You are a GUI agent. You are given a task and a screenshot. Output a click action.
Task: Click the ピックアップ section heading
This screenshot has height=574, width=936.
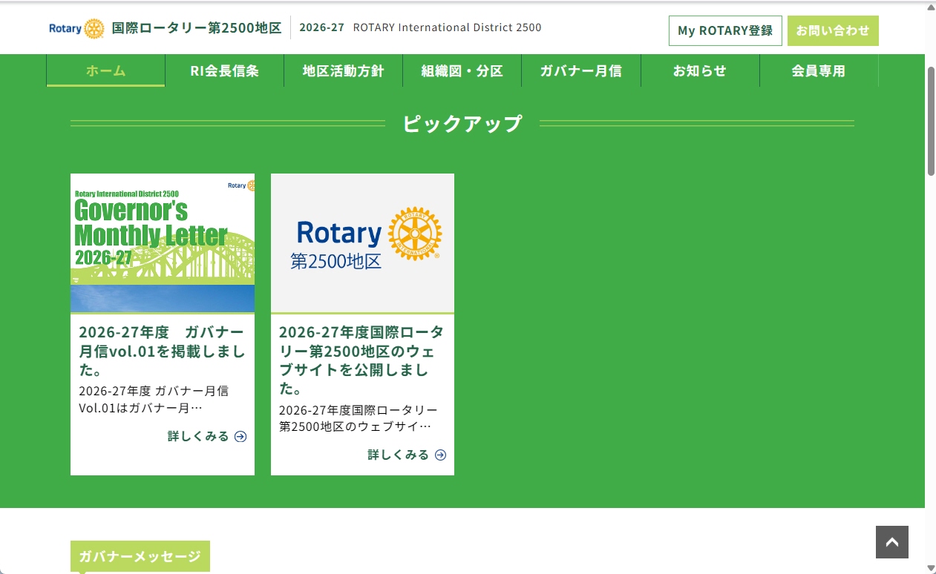(x=462, y=123)
